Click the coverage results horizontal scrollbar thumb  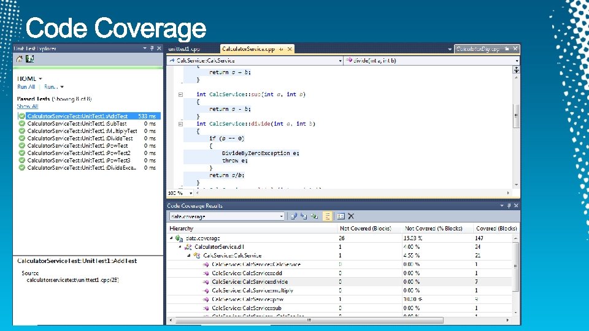(309, 320)
